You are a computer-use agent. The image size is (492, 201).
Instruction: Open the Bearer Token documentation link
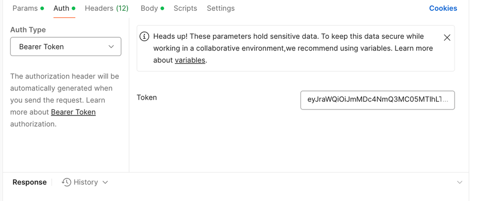point(73,112)
